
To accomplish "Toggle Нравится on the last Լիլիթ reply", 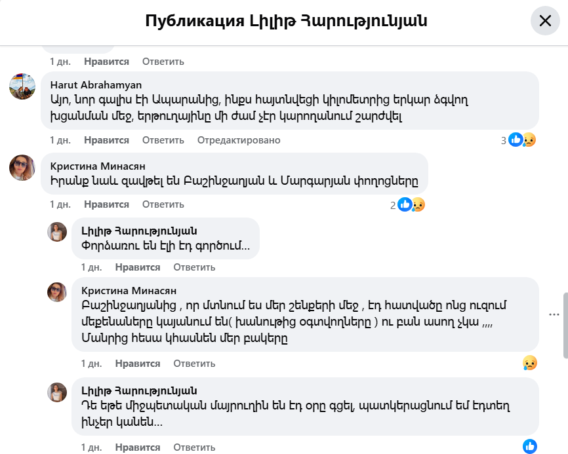I will 138,447.
